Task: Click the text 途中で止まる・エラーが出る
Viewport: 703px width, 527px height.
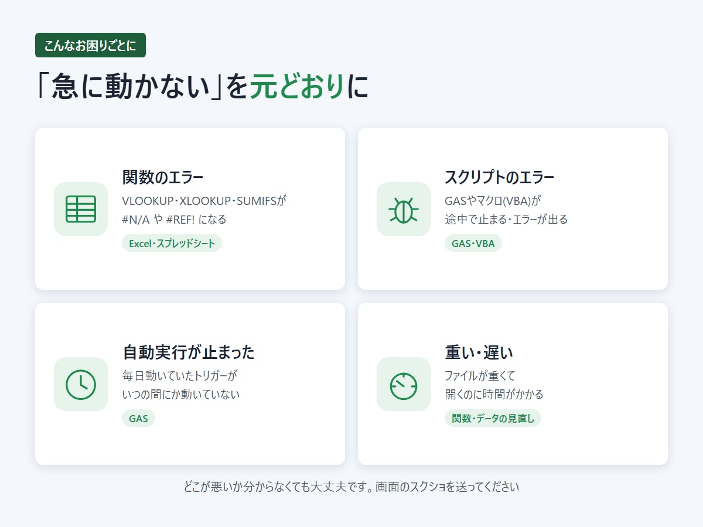Action: click(506, 220)
